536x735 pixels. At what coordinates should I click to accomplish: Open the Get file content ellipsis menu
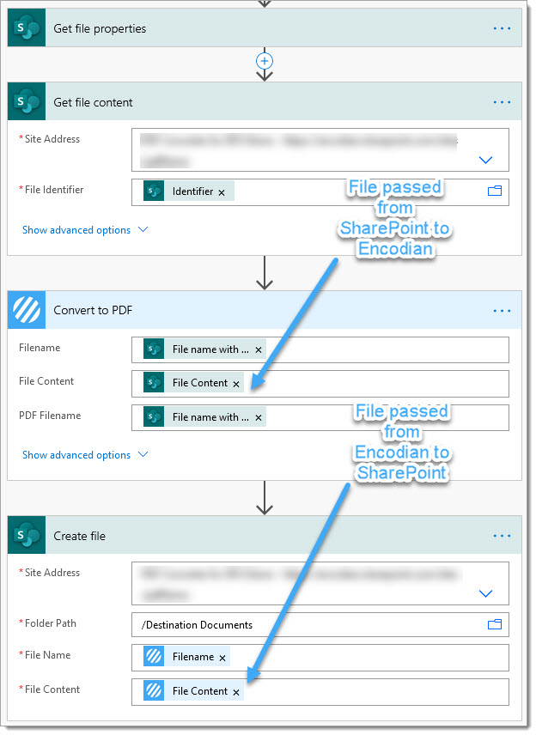(x=502, y=102)
